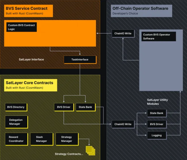Click State Bank in SatLayer Core Contracts
This screenshot has width=187, height=160.
85,107
